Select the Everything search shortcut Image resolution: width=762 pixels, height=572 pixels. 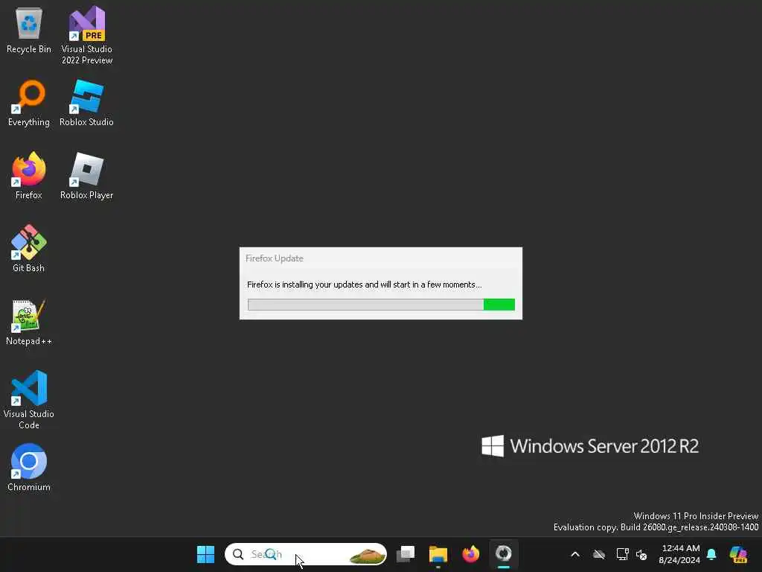(x=29, y=104)
